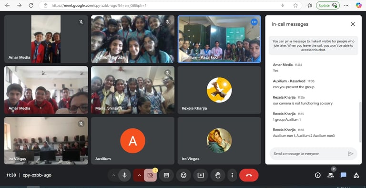This screenshot has width=366, height=188.
Task: Open more options three-dot menu
Action: point(232,175)
